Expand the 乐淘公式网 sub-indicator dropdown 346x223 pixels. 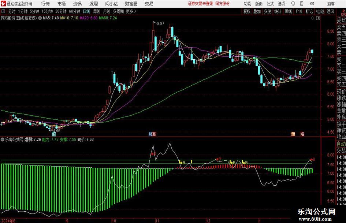pyautogui.click(x=3, y=140)
